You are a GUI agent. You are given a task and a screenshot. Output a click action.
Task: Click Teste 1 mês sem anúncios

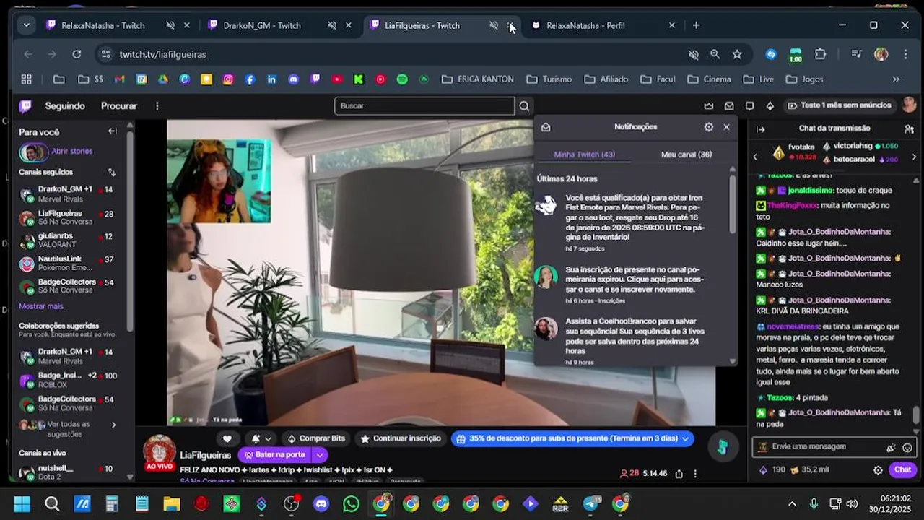[840, 105]
